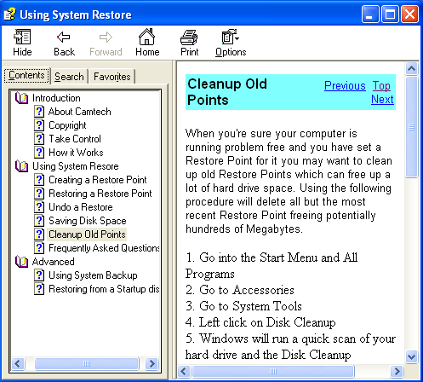This screenshot has height=382, width=423.
Task: Close the Using System Restore window
Action: 409,14
